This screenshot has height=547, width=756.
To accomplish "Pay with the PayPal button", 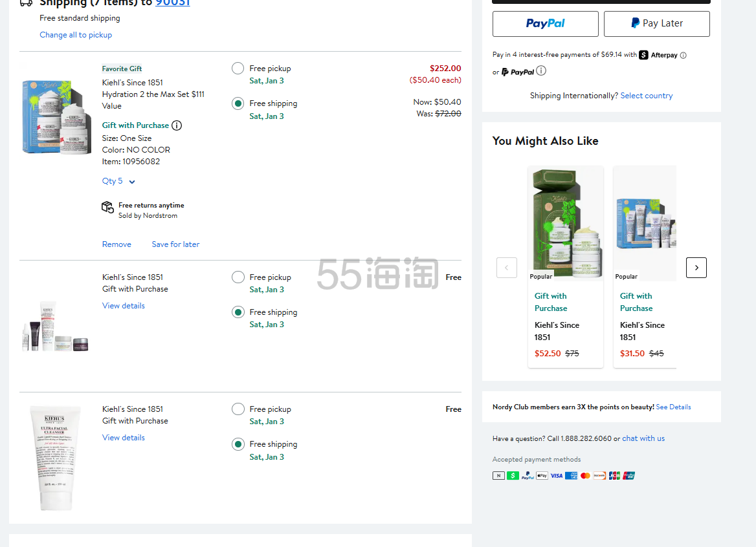I will 545,24.
